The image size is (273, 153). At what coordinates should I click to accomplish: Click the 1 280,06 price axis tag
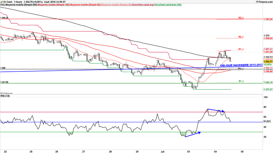click(x=268, y=19)
